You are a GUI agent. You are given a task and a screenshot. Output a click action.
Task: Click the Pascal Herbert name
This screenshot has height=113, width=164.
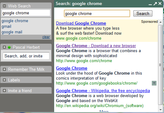(26, 47)
